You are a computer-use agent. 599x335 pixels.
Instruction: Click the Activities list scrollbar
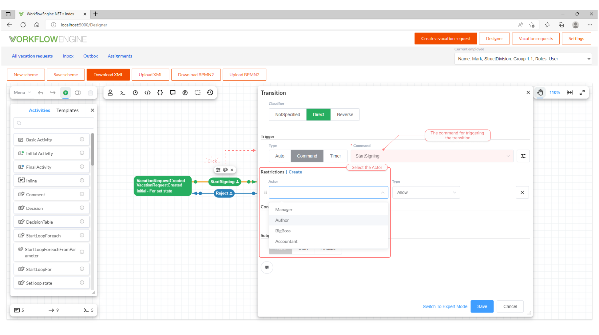click(92, 149)
